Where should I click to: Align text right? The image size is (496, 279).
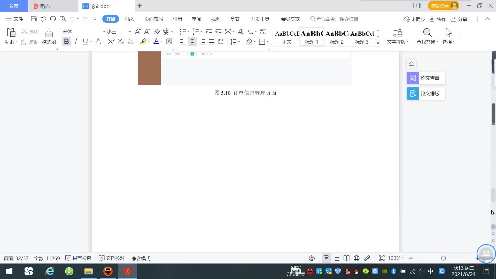click(x=202, y=42)
